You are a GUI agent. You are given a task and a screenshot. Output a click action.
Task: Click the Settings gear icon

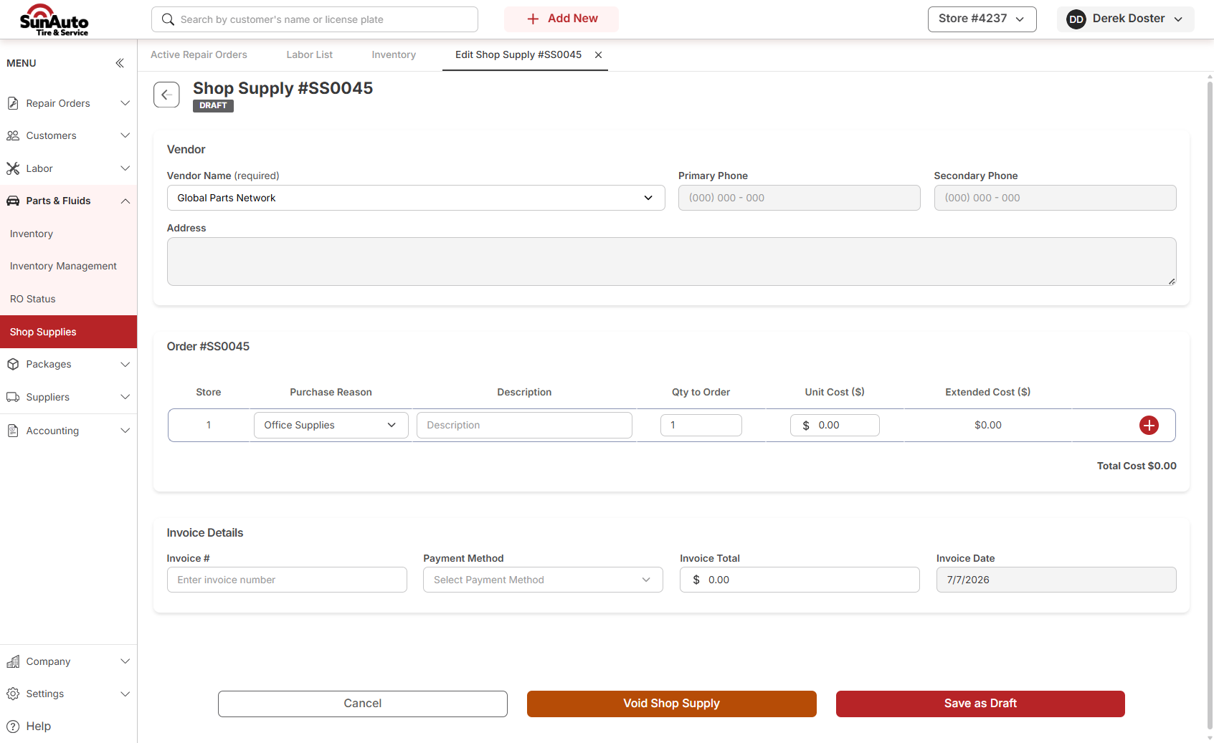(x=13, y=694)
